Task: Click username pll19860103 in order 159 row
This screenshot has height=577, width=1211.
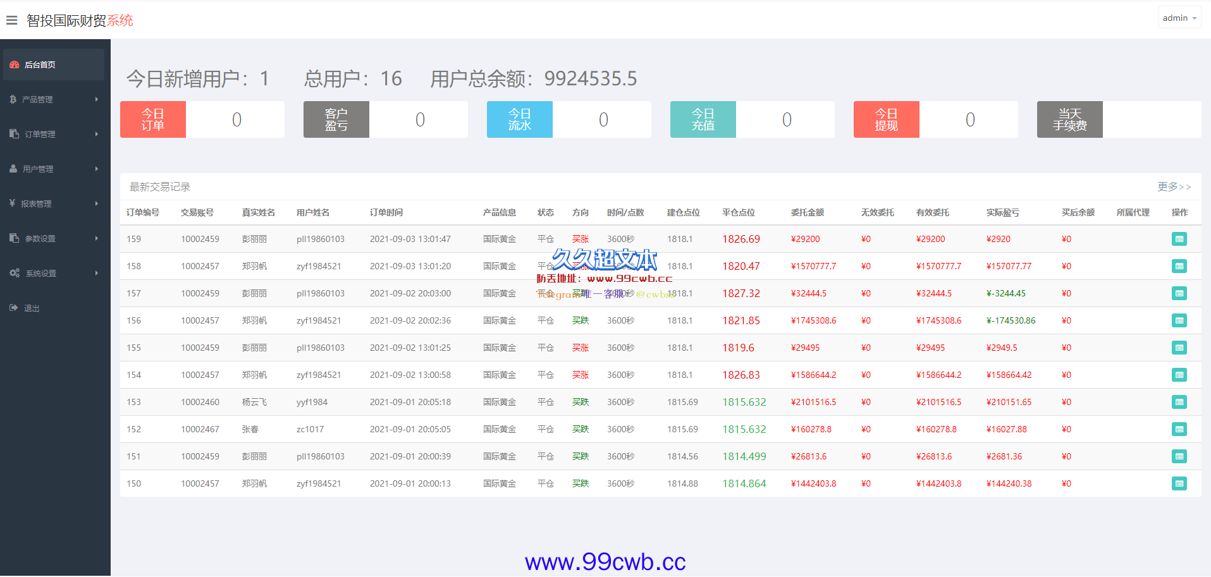Action: point(321,239)
